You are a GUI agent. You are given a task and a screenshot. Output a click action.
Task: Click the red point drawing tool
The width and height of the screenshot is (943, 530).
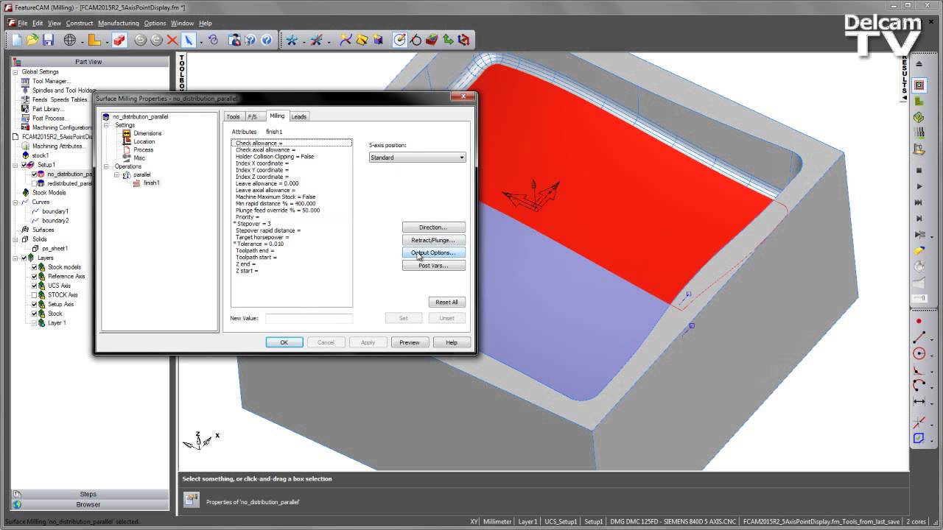(x=919, y=321)
